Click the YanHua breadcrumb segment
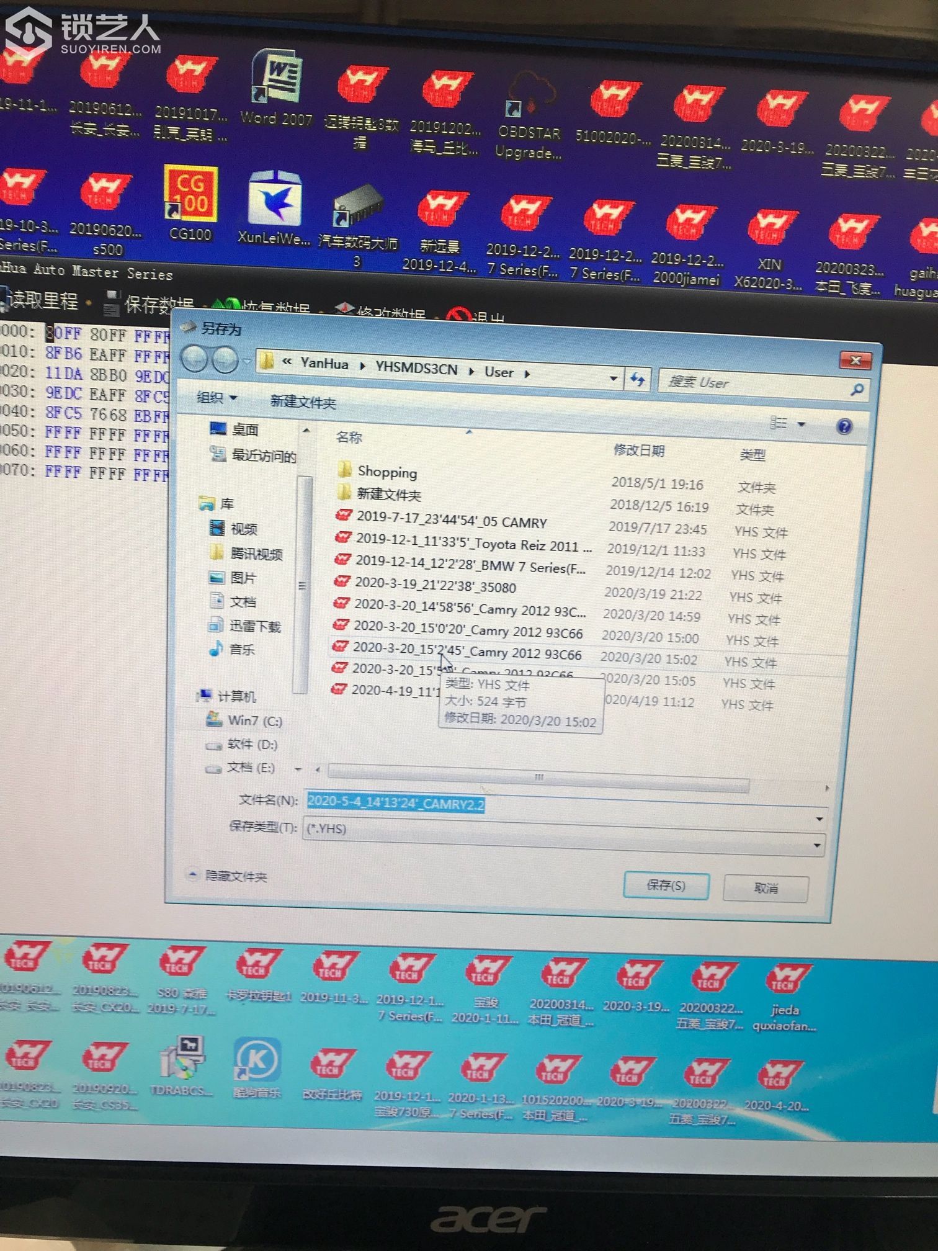The height and width of the screenshot is (1251, 938). 324,364
